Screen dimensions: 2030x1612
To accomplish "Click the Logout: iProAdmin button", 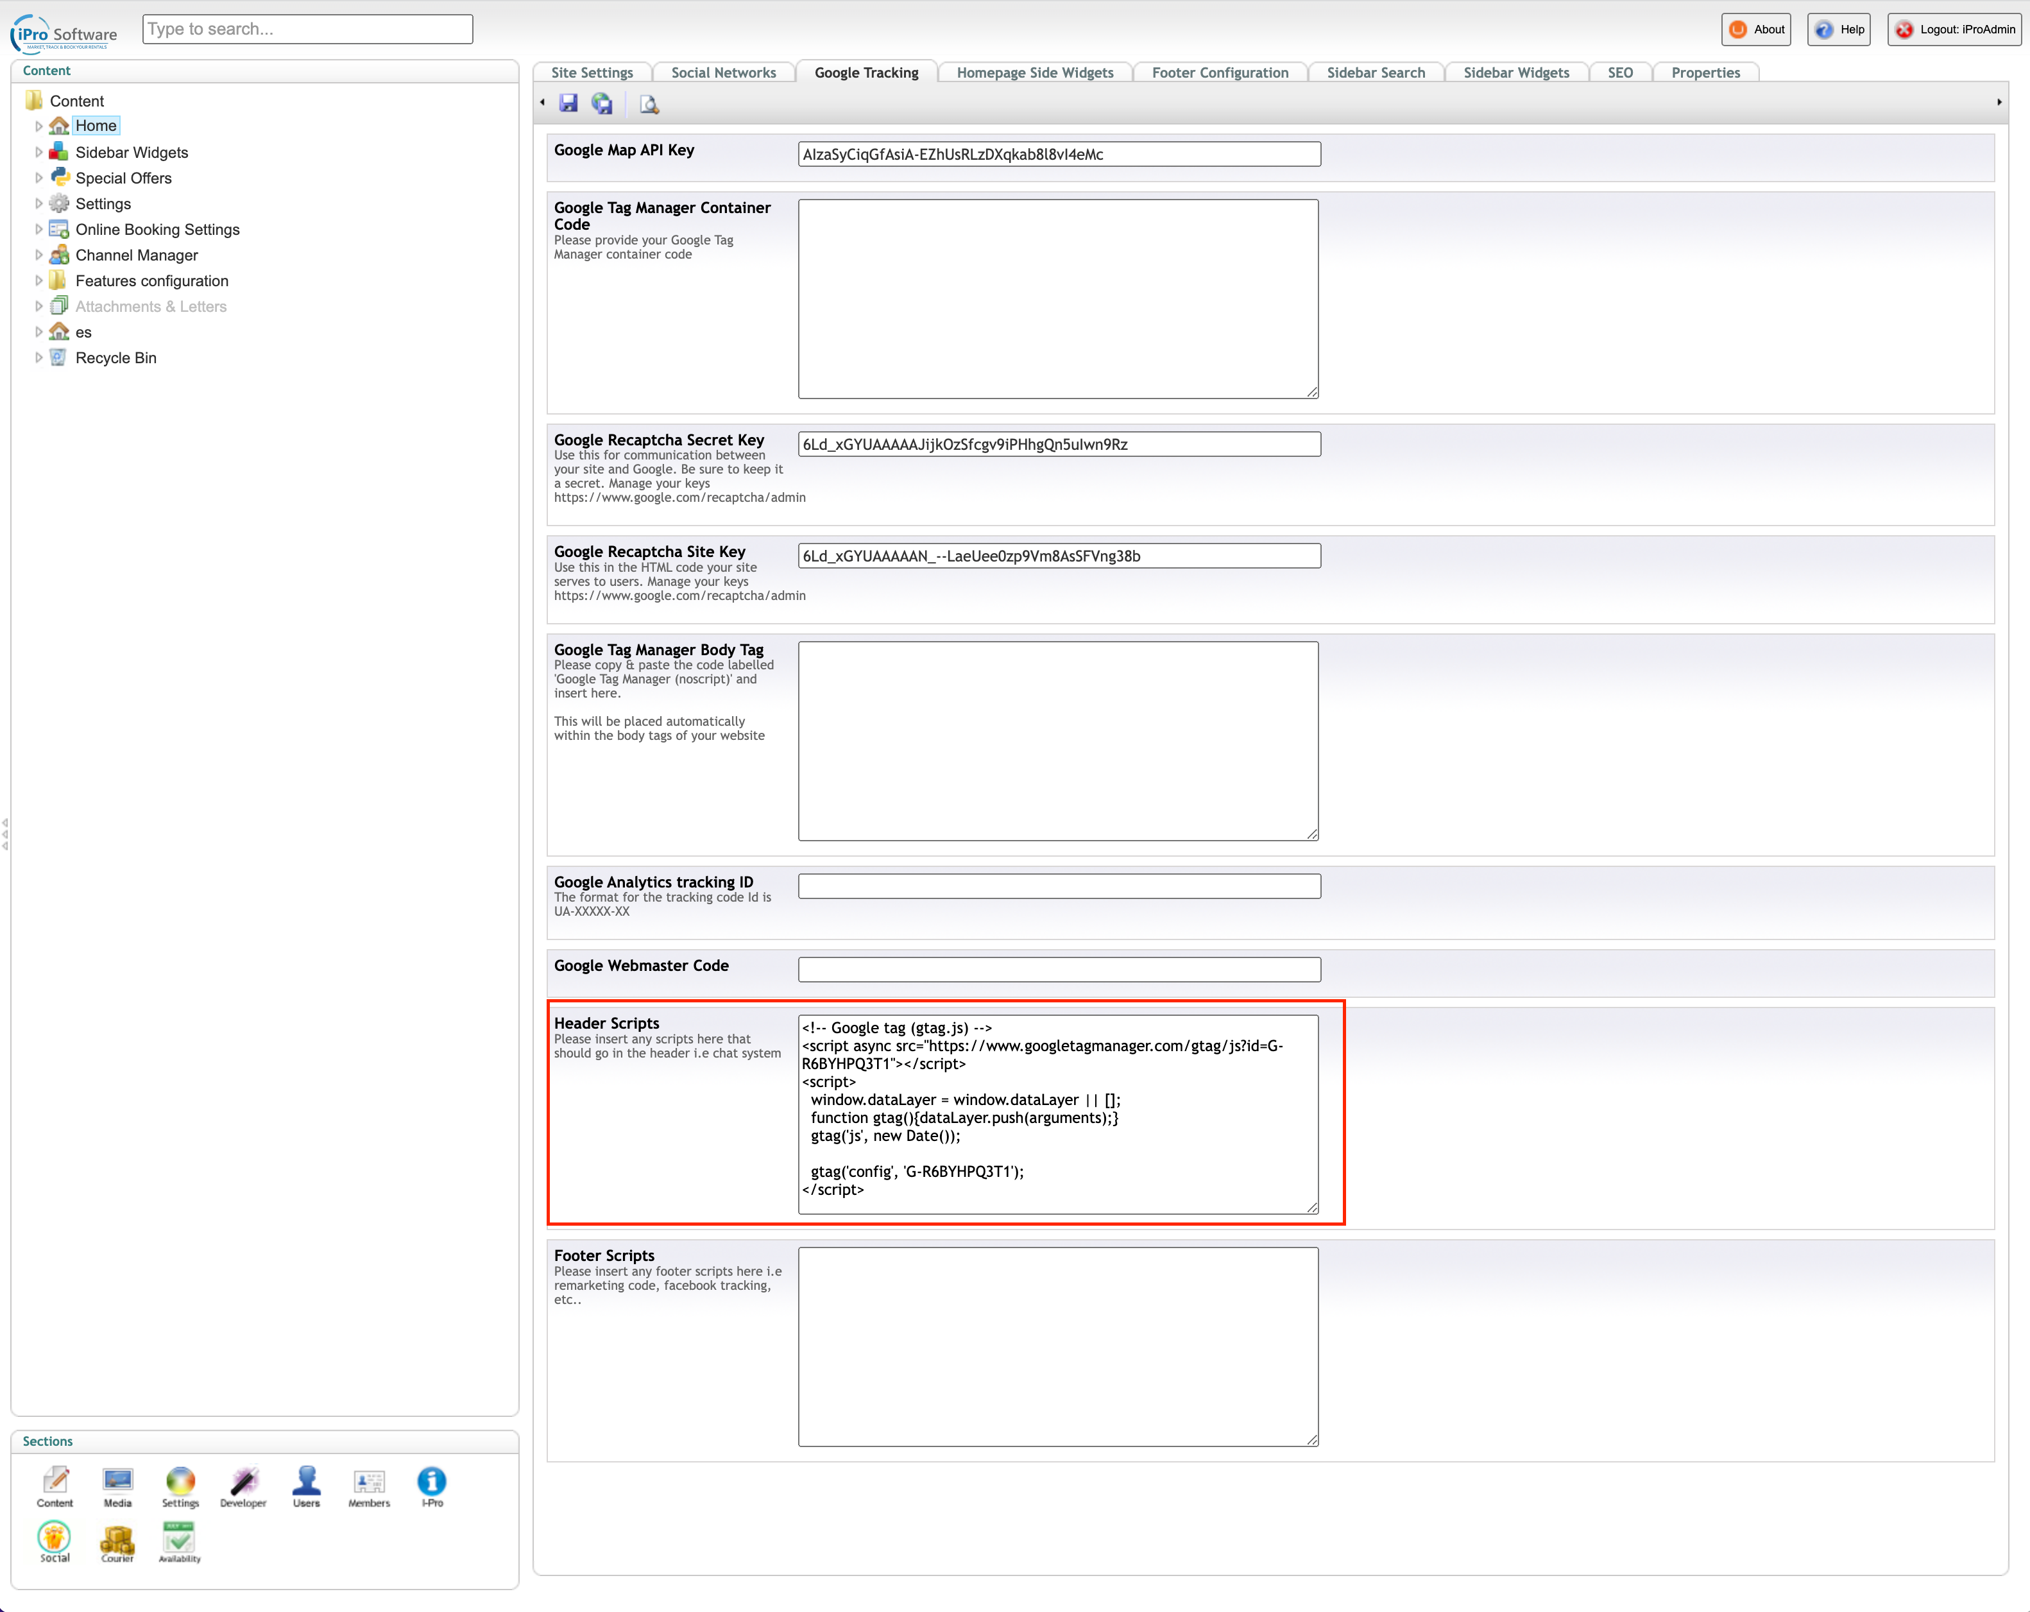I will pos(1955,29).
